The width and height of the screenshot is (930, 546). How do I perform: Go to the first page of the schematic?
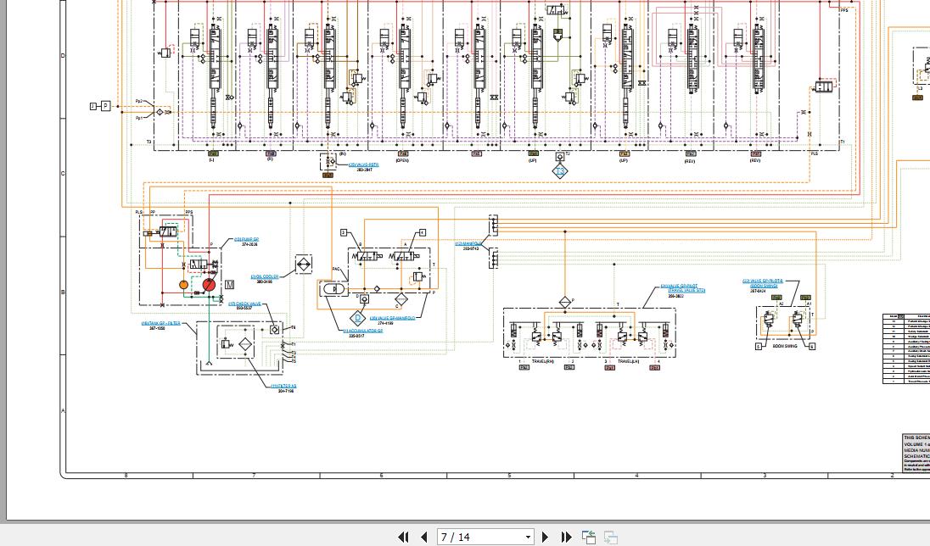point(403,537)
